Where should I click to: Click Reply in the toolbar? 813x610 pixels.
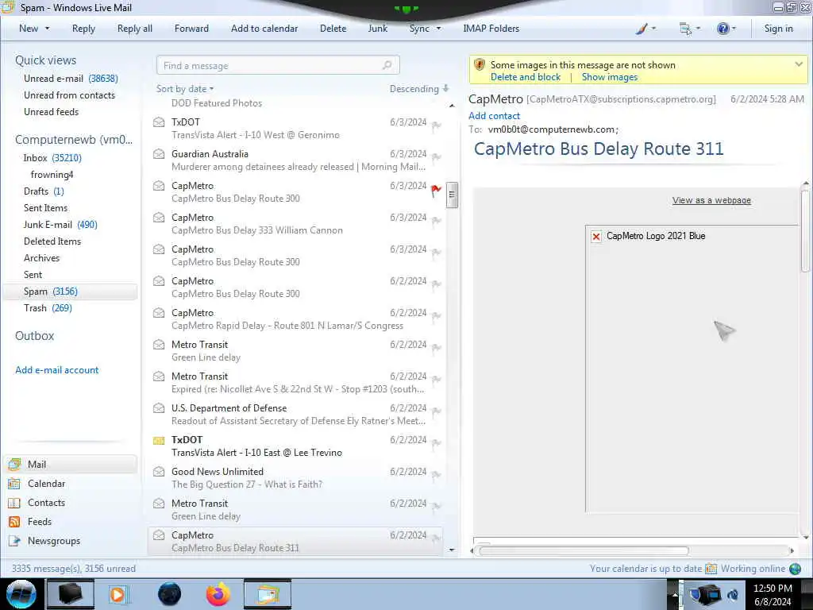point(83,29)
